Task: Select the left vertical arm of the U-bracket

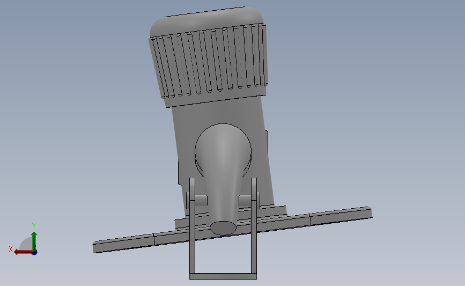Action: point(192,225)
